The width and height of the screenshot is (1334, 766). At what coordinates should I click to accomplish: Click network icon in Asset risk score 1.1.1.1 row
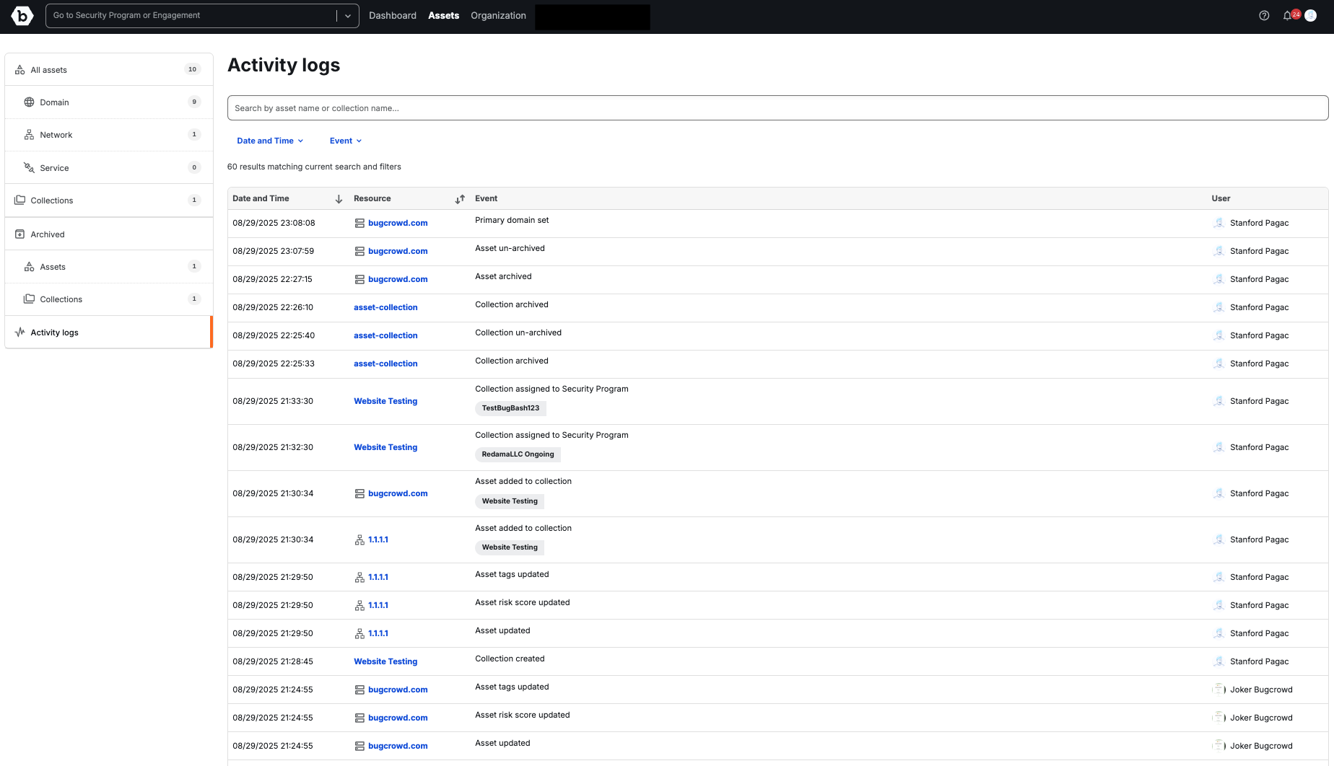tap(359, 606)
